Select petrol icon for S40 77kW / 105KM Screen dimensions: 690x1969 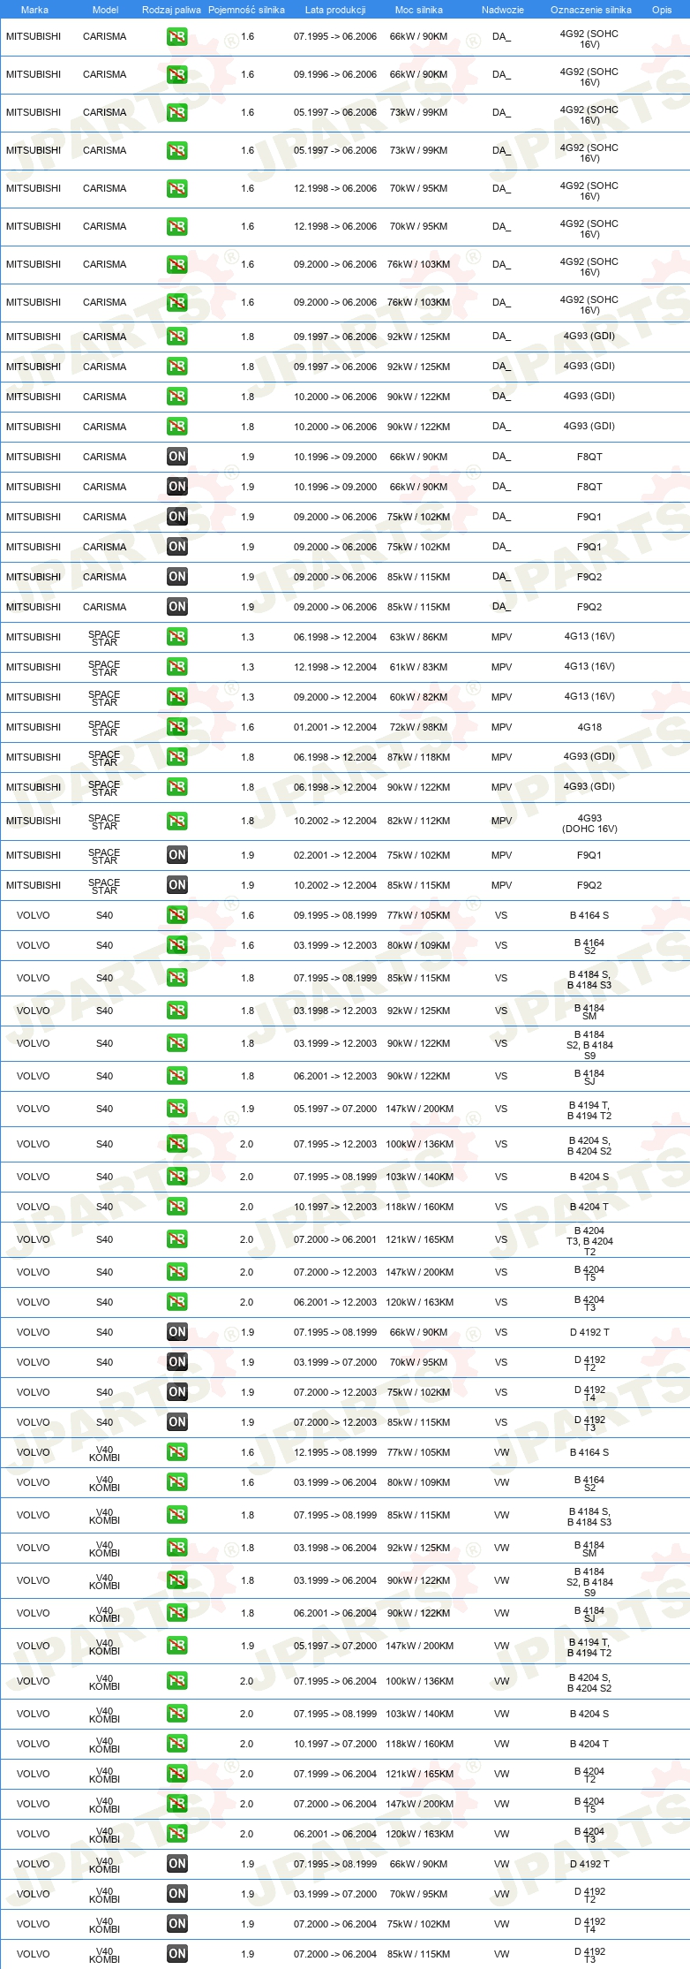pos(177,915)
